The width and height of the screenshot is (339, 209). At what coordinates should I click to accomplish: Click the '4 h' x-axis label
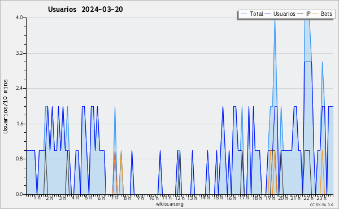point(75,198)
